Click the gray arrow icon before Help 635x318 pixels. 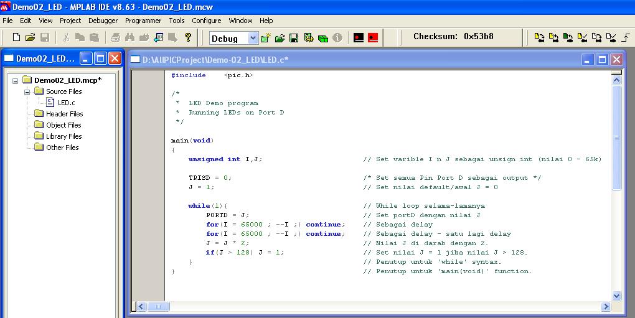coord(173,37)
